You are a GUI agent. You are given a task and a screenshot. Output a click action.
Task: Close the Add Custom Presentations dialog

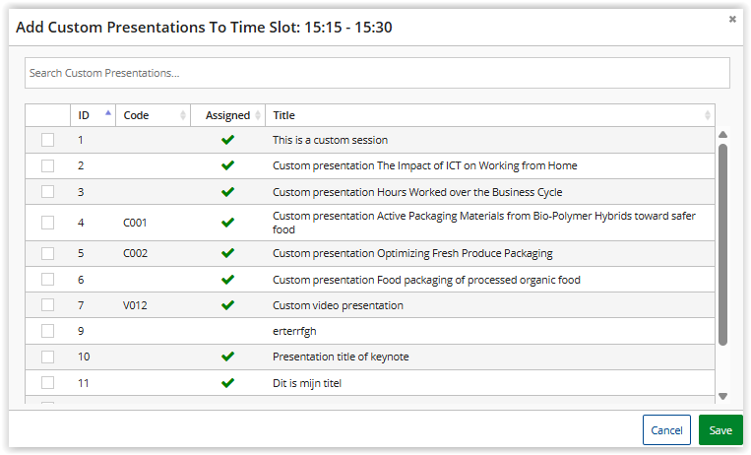pos(732,19)
